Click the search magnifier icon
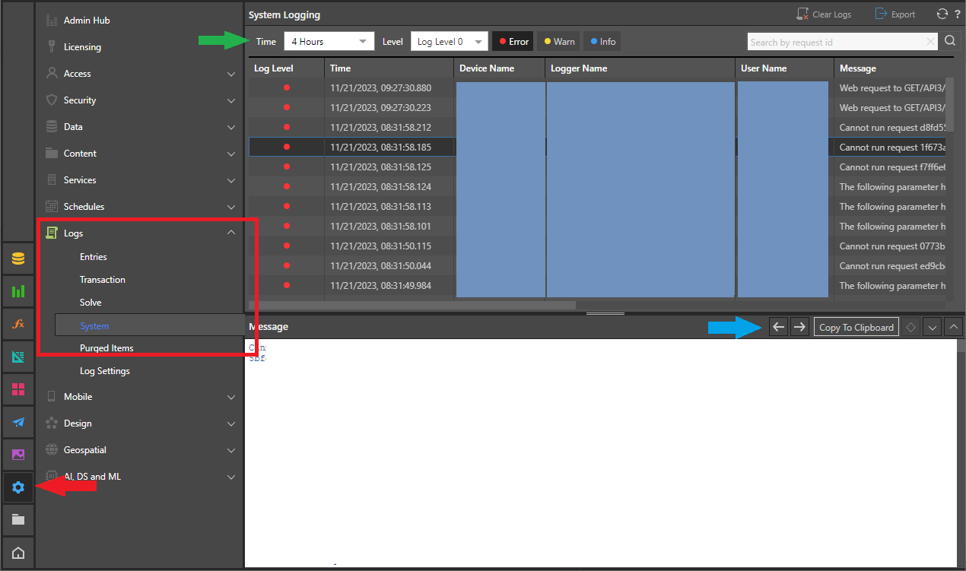 [950, 42]
